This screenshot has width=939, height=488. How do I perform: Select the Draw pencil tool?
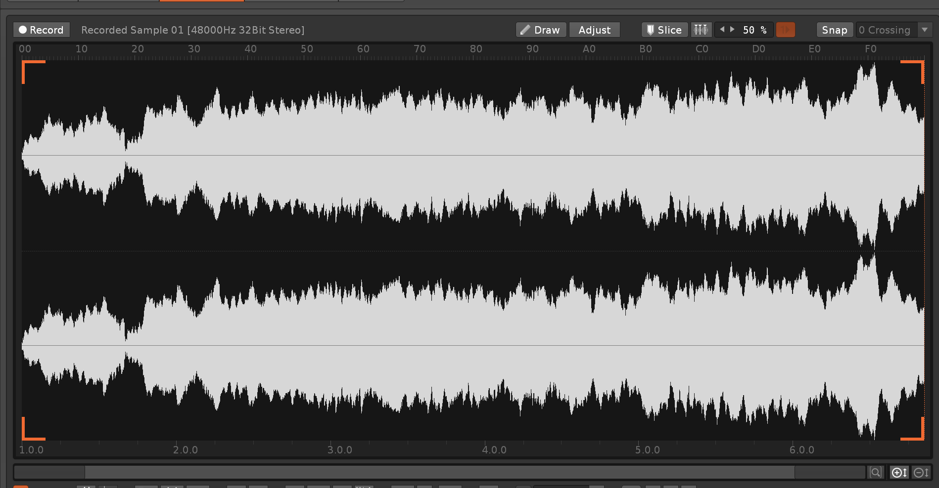(541, 30)
